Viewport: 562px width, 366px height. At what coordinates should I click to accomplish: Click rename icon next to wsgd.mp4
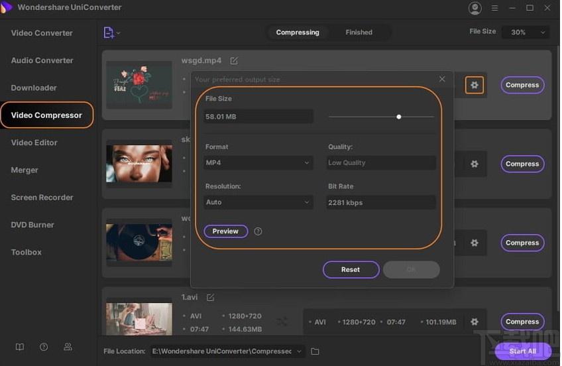[x=234, y=61]
